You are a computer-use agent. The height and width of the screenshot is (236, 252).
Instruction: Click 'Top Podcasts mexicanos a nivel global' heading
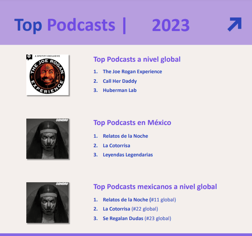click(155, 187)
